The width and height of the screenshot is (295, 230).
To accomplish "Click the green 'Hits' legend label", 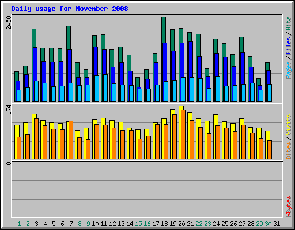I will 289,24.
